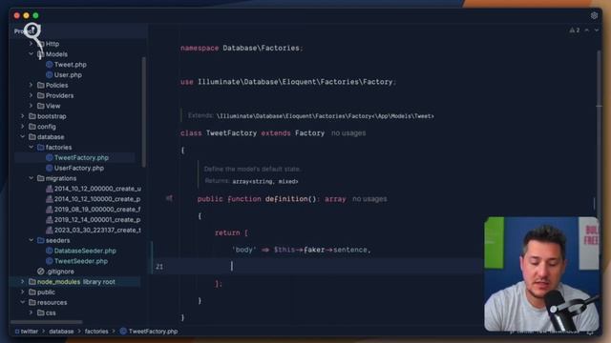Click the Tweet.php file icon

(49, 65)
